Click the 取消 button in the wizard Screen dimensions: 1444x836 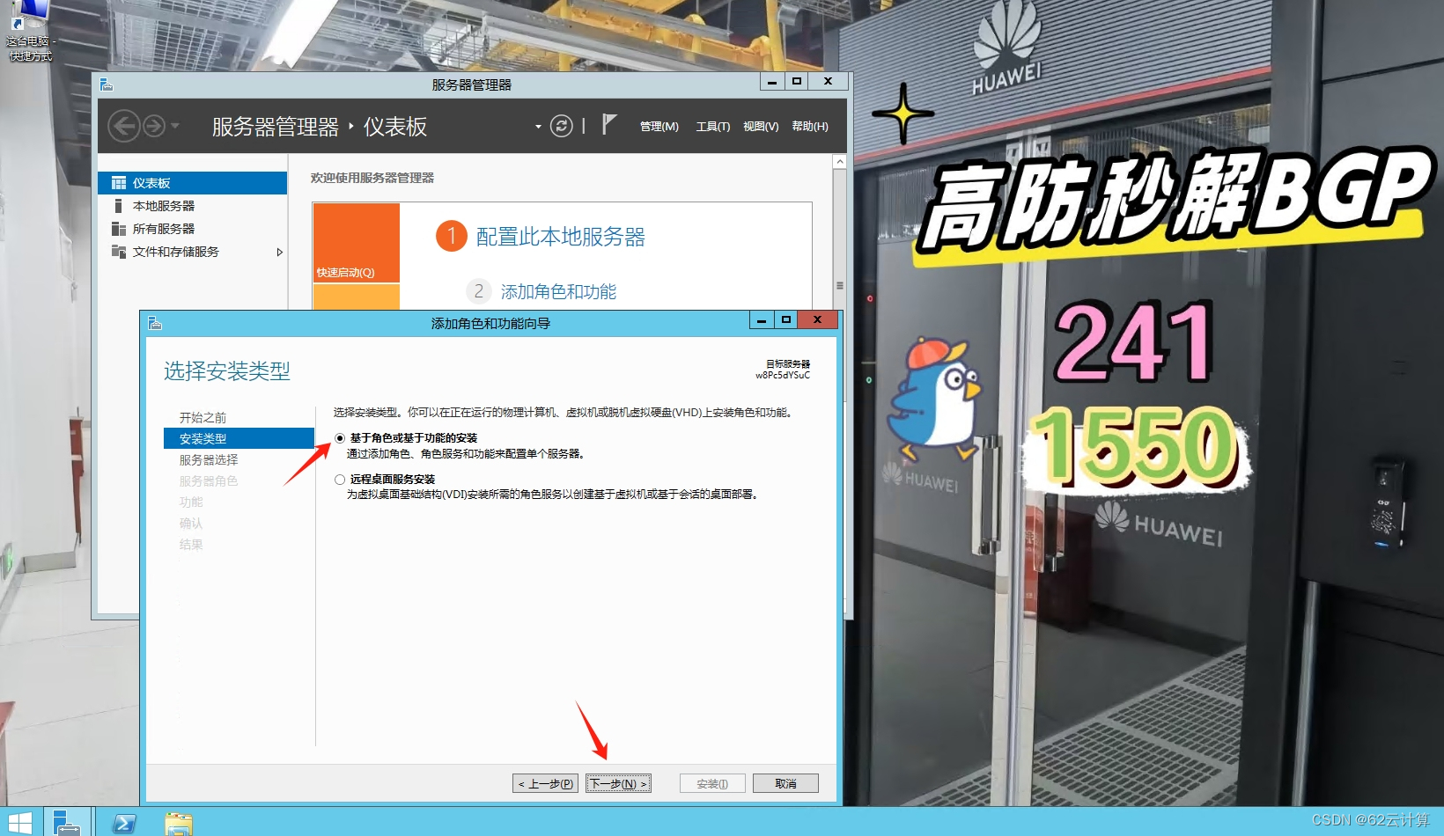785,783
